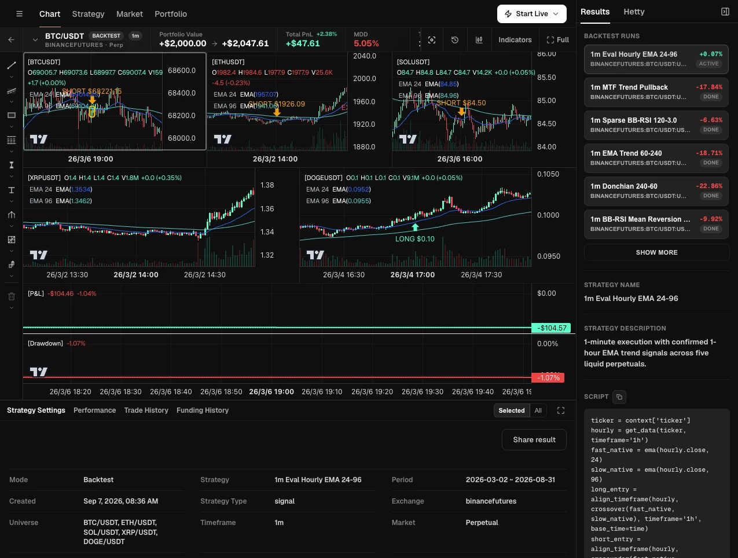Expand the symbol selector chevron near BTC/USDT
Viewport: 738px width, 558px height.
[x=35, y=40]
